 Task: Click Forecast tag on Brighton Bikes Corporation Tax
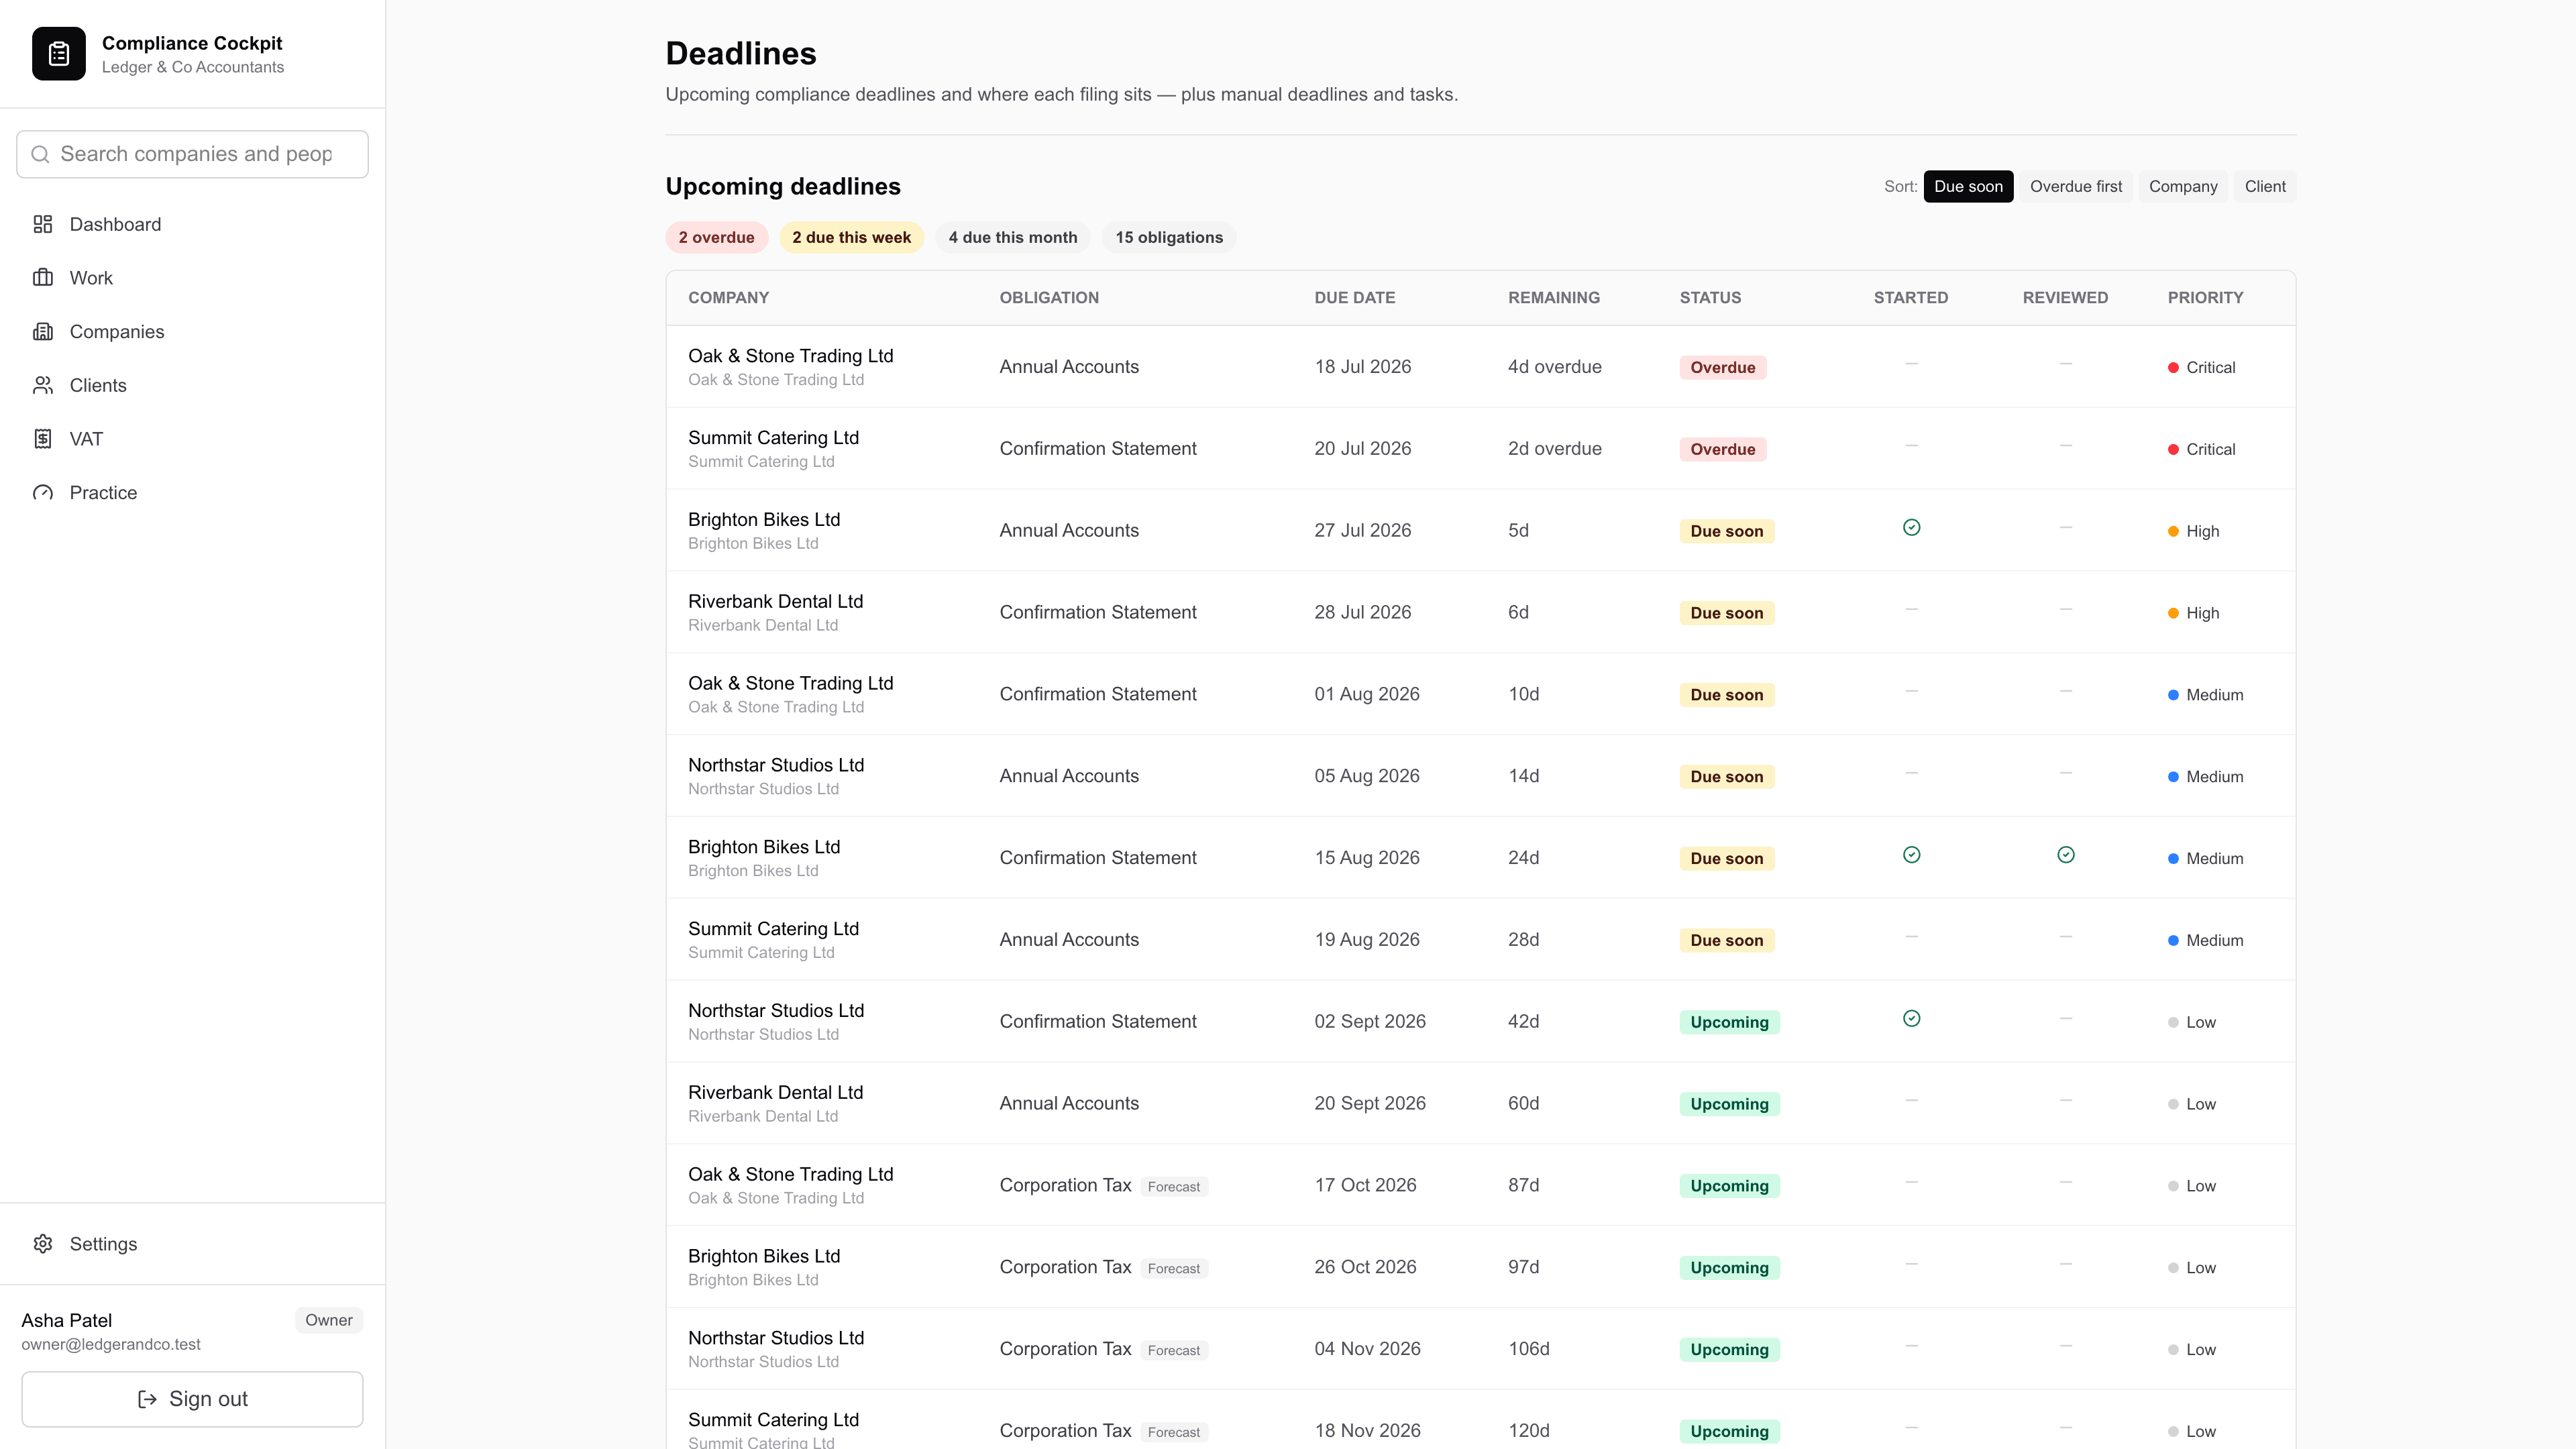(1174, 1269)
